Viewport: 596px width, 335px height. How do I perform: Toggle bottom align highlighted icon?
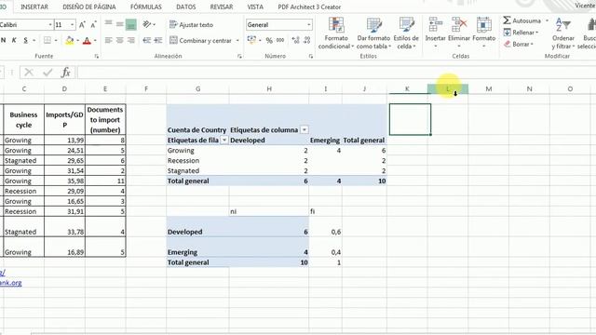click(130, 25)
